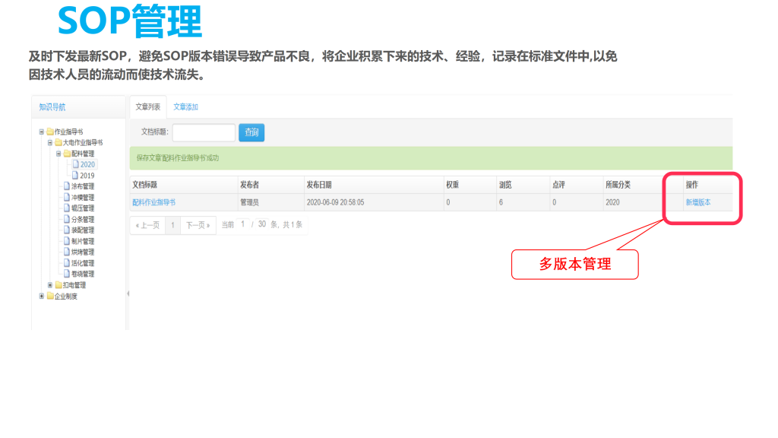Switch to the 文章添加 tab

click(x=185, y=107)
